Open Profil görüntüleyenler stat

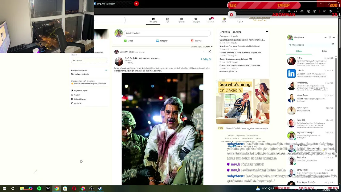pyautogui.click(x=89, y=70)
